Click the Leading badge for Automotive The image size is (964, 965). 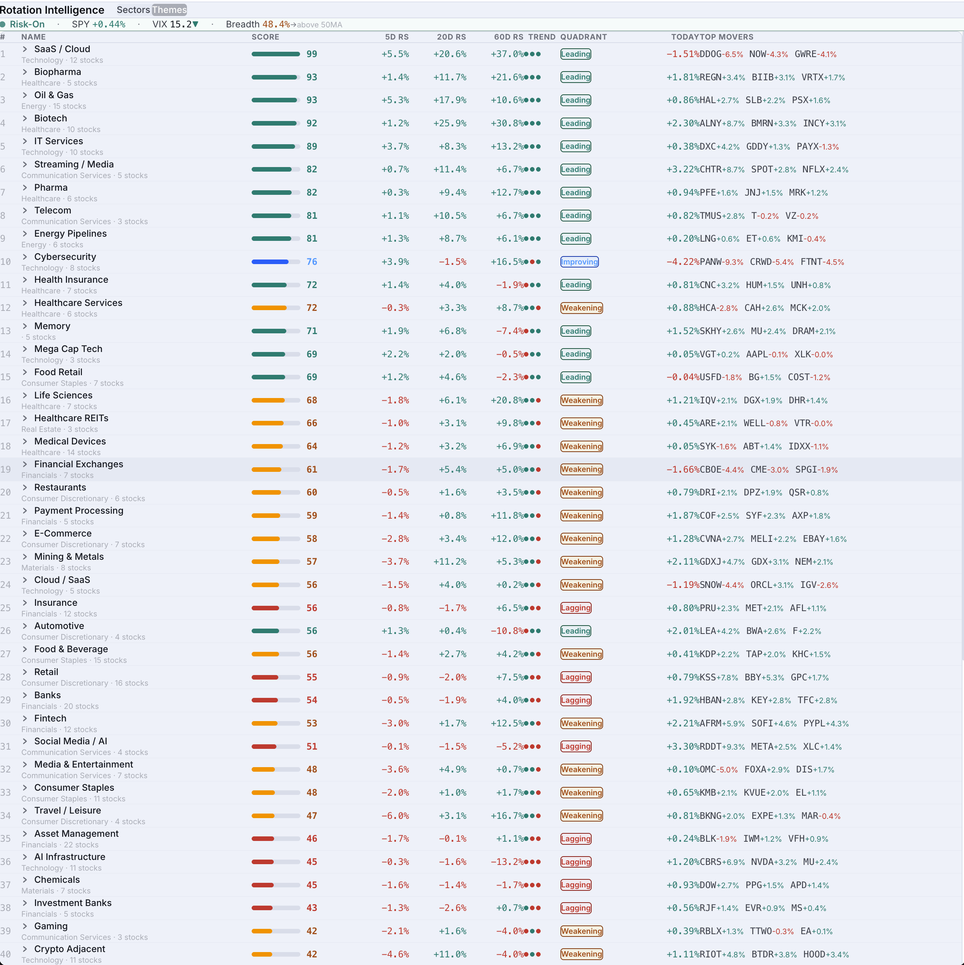[x=576, y=631]
